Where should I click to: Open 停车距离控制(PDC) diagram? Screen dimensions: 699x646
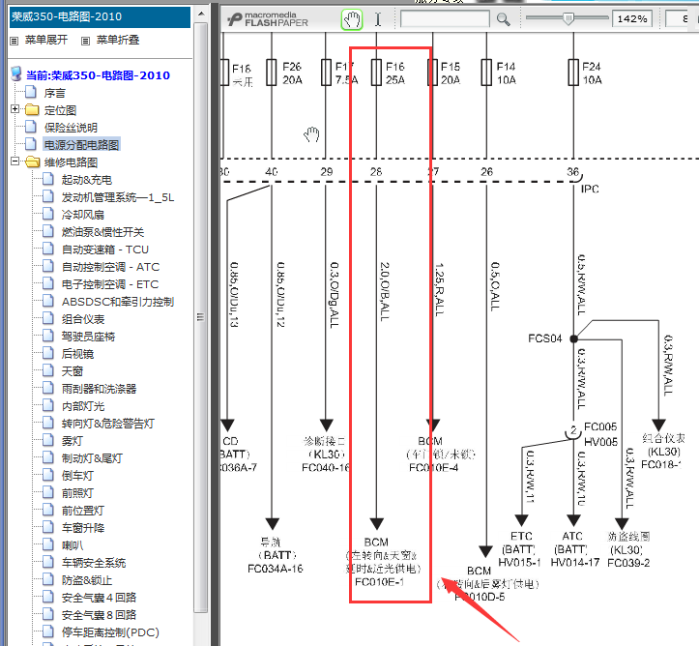pyautogui.click(x=110, y=632)
